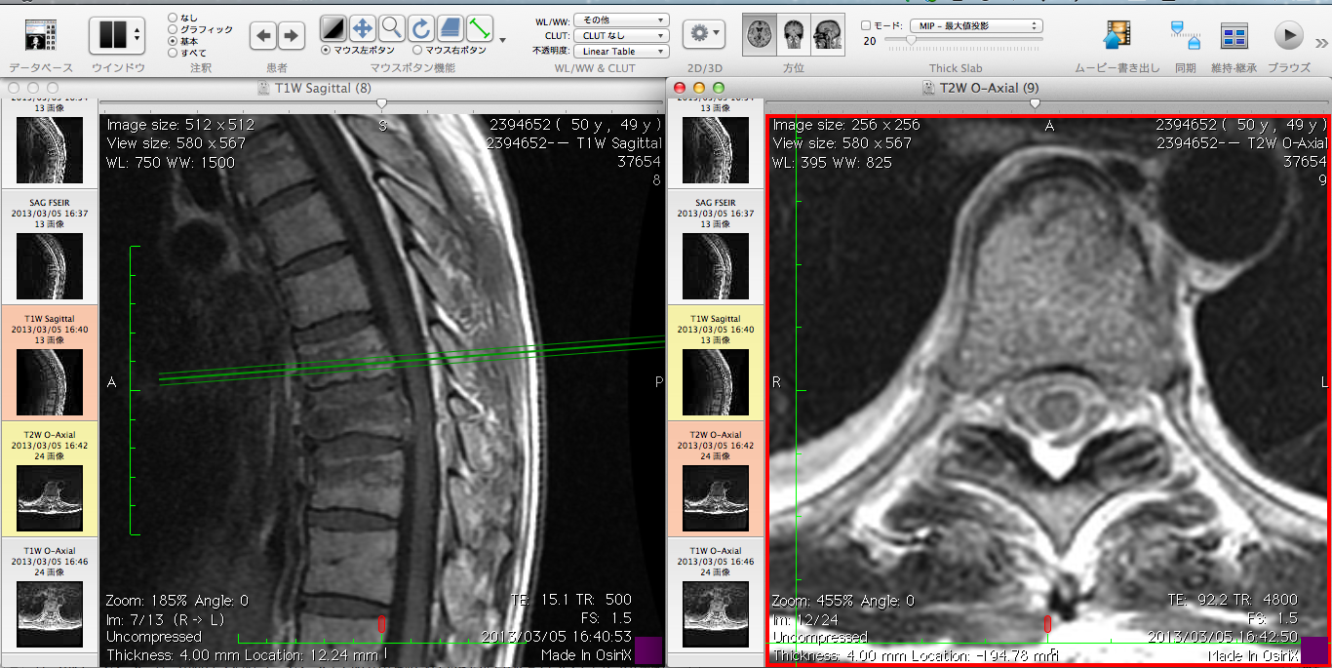Click the movie export icon
The width and height of the screenshot is (1332, 668).
click(x=1117, y=36)
